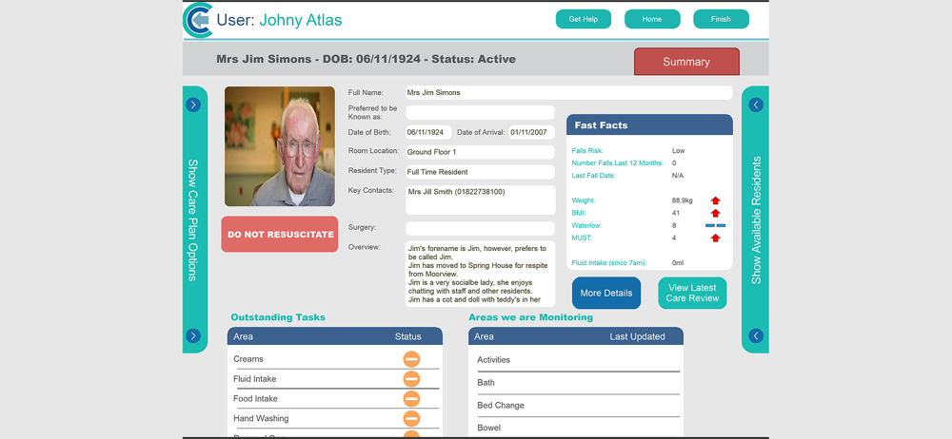Click the Key Contacts field
The width and height of the screenshot is (952, 439).
pyautogui.click(x=480, y=200)
